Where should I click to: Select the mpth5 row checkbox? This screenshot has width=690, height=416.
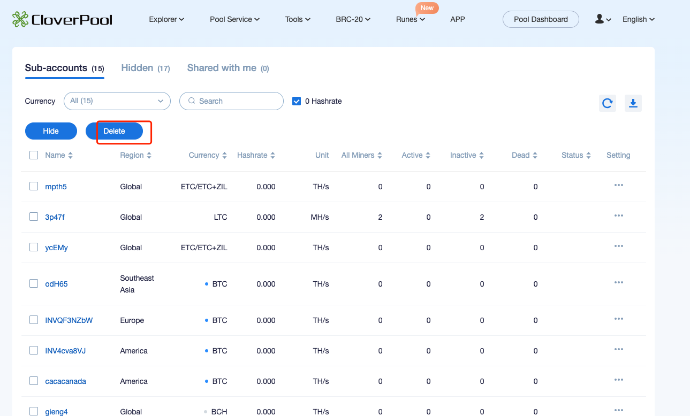point(34,186)
